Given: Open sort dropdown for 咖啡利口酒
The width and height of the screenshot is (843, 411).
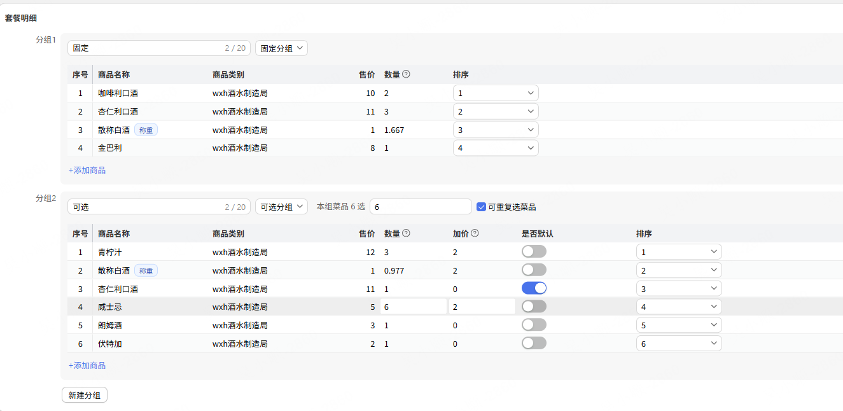Looking at the screenshot, I should tap(496, 94).
